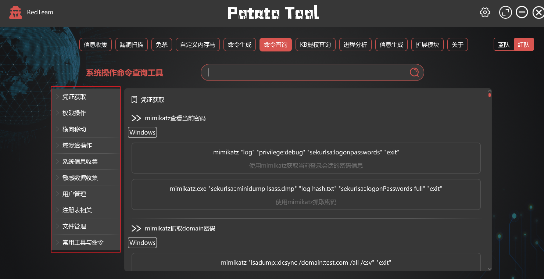This screenshot has width=544, height=279.
Task: Switch to 蓝队 mode
Action: click(504, 45)
